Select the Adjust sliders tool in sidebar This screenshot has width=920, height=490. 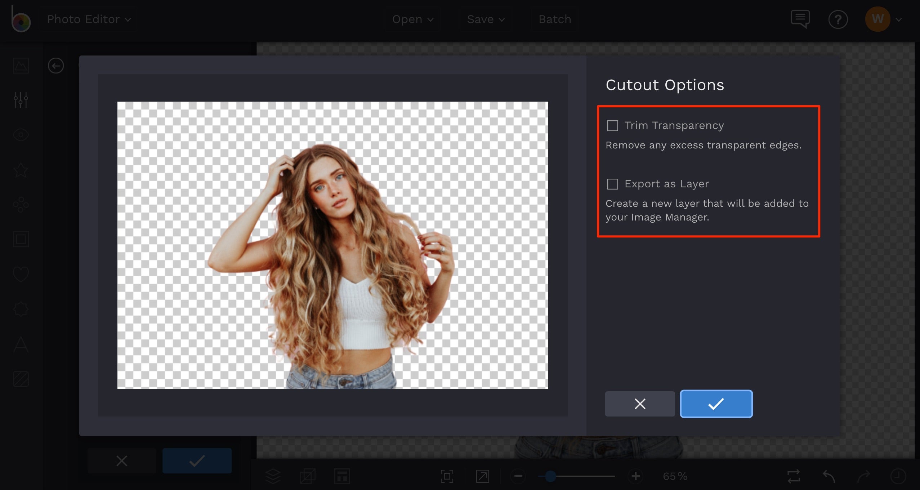(x=21, y=100)
